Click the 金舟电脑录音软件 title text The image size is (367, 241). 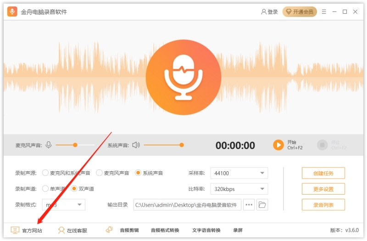[44, 12]
